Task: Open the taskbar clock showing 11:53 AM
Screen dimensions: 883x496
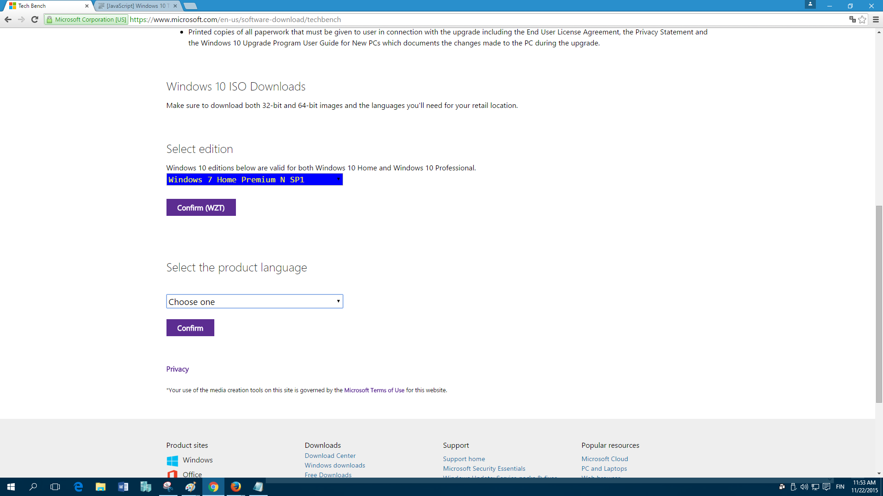Action: (864, 487)
